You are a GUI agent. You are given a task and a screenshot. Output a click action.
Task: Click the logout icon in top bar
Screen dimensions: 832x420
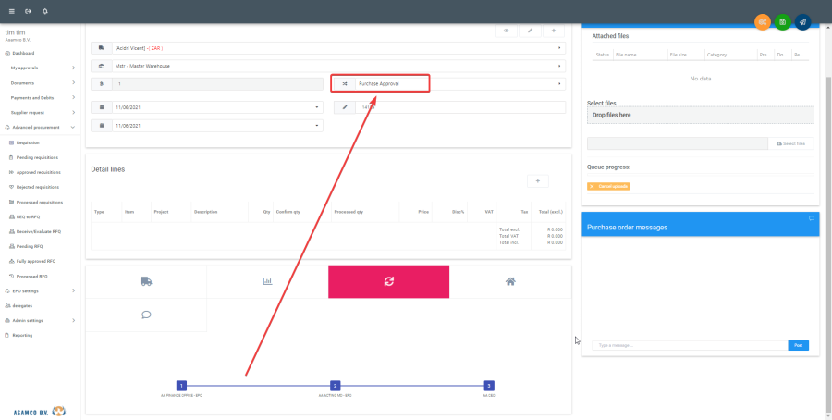pos(28,11)
